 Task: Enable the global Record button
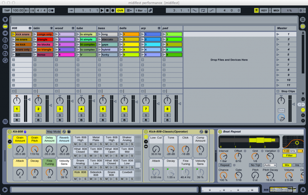(x=113, y=11)
